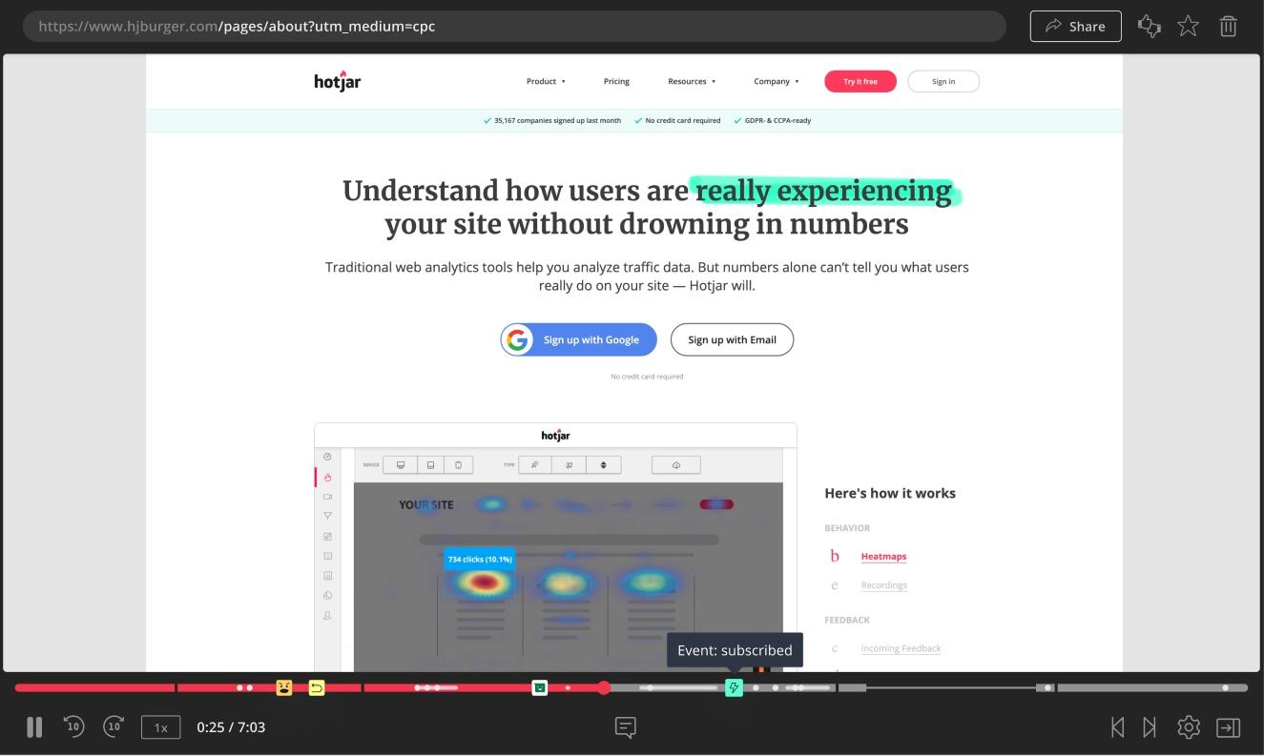
Task: Select move heatmap type icon in preview
Action: coord(570,465)
